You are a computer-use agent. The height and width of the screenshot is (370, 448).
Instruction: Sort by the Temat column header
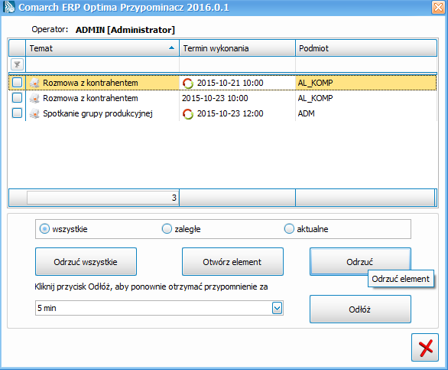[102, 48]
